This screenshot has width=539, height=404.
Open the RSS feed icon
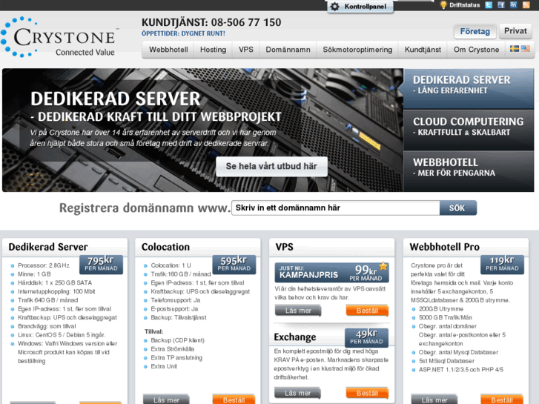pyautogui.click(x=526, y=4)
